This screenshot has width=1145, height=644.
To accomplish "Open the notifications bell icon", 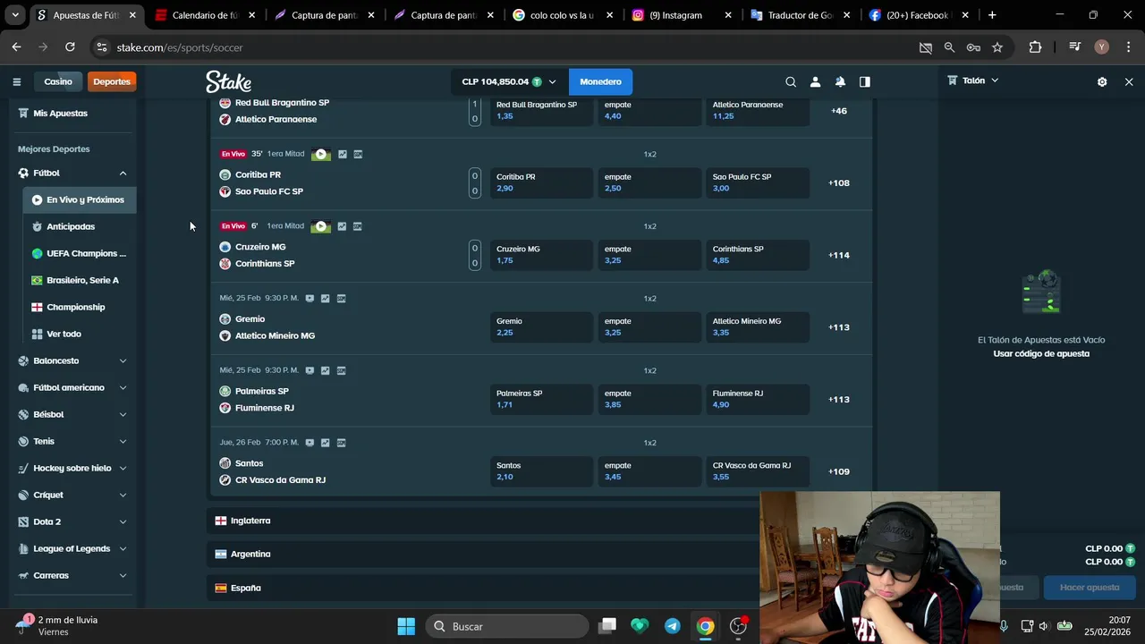I will tap(840, 81).
